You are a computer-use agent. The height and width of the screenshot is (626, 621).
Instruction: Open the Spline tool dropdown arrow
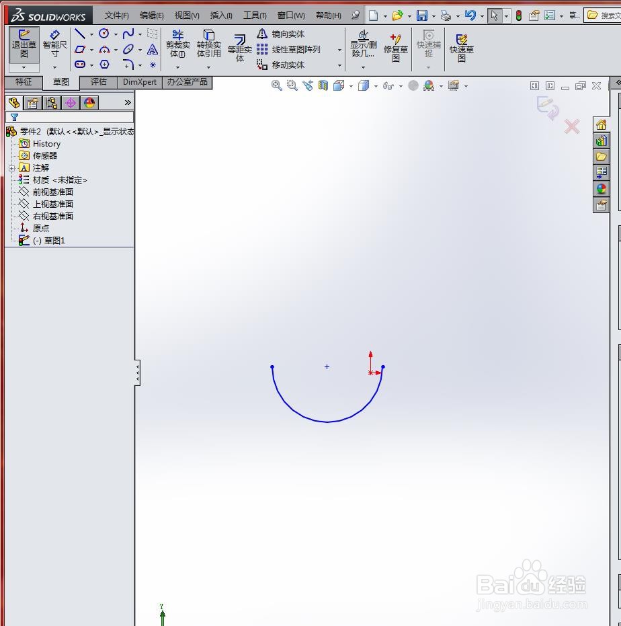tap(140, 34)
